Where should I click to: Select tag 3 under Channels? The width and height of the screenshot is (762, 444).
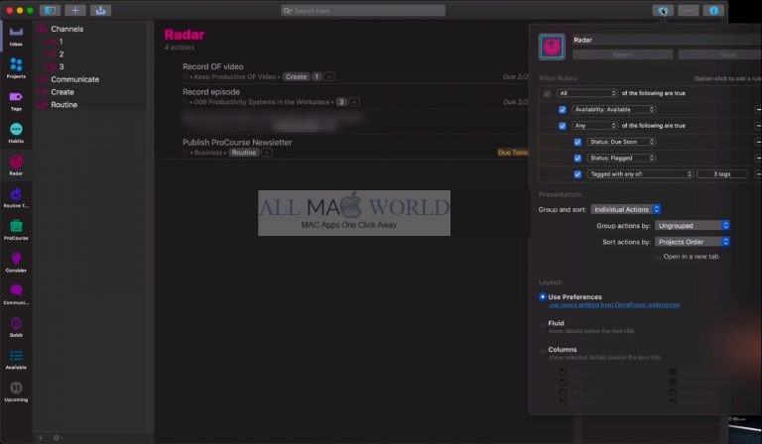coord(62,67)
